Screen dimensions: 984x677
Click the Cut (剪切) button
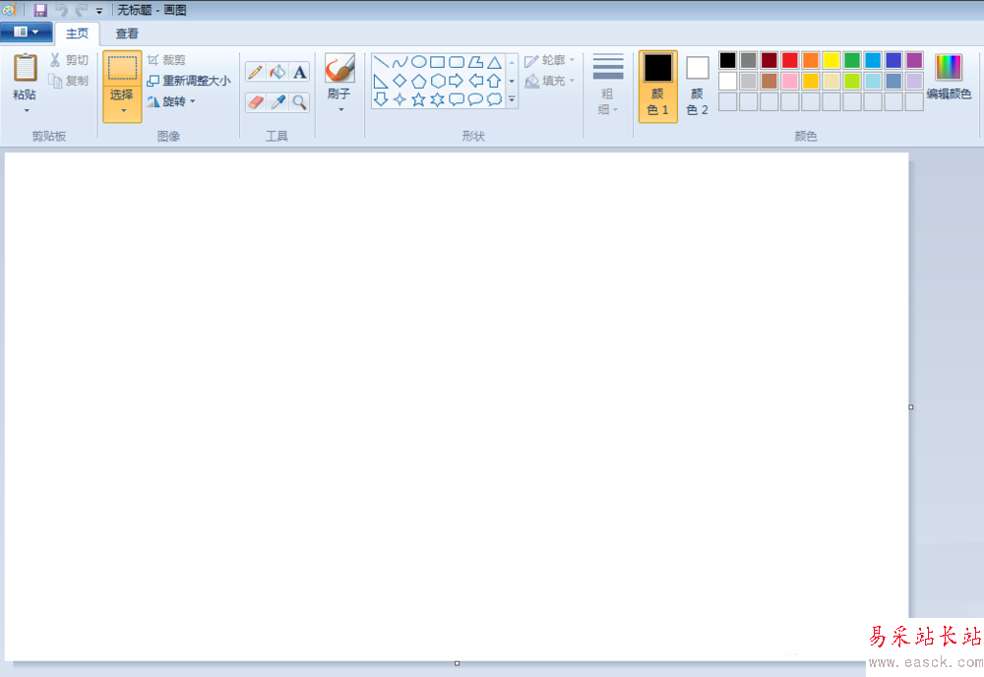[69, 60]
